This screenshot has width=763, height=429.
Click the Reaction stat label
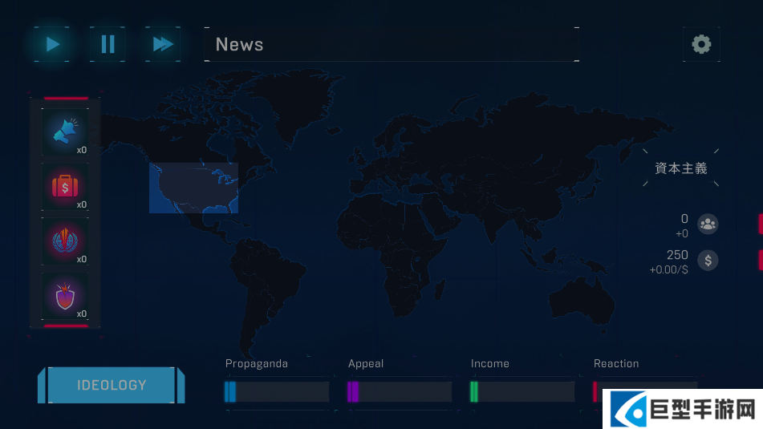tap(616, 364)
